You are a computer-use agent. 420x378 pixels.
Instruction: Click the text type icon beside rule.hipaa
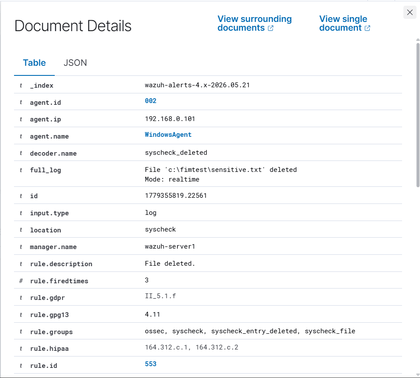pos(21,349)
